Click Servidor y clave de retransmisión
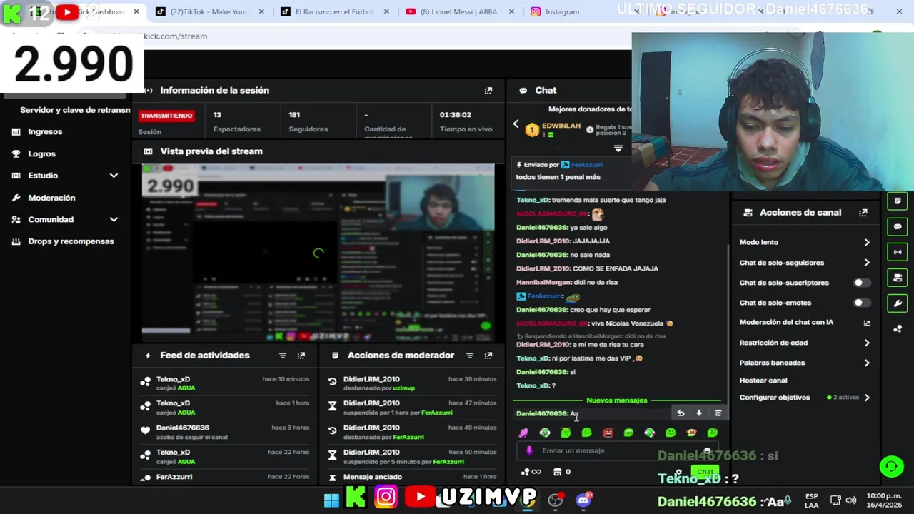Screen dimensions: 914x514 click(75, 110)
